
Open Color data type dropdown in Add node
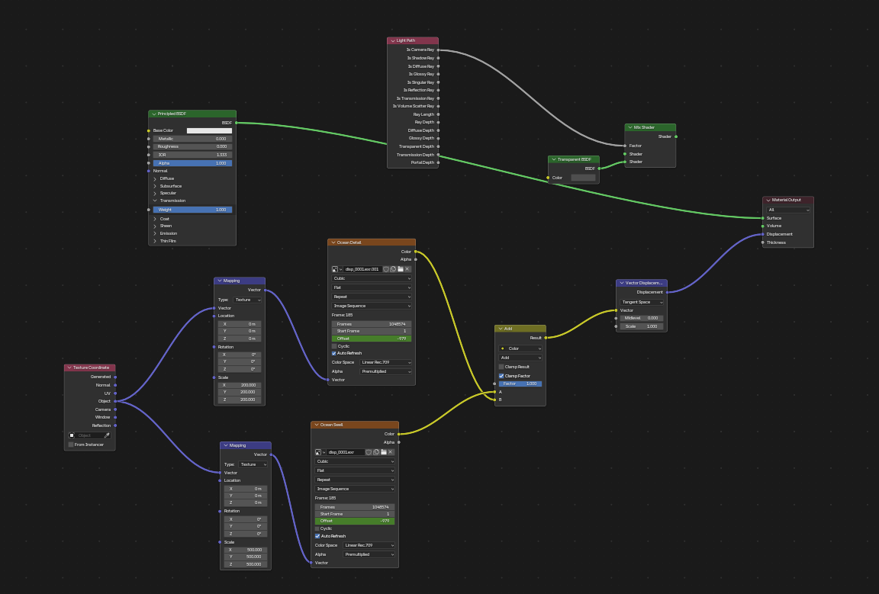[x=520, y=348]
